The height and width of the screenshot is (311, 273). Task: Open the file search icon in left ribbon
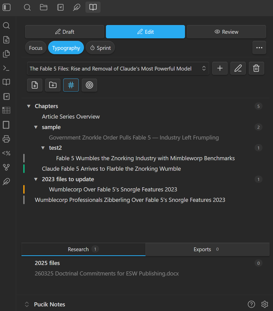[6, 40]
